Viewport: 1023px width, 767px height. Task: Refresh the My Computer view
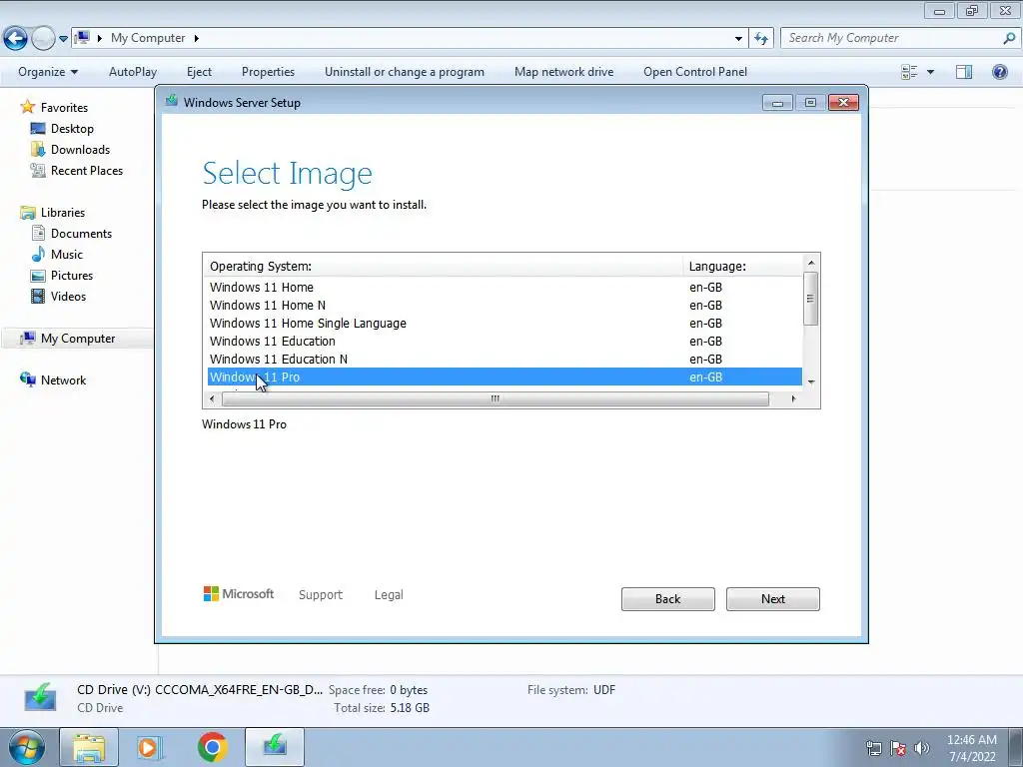click(x=761, y=39)
